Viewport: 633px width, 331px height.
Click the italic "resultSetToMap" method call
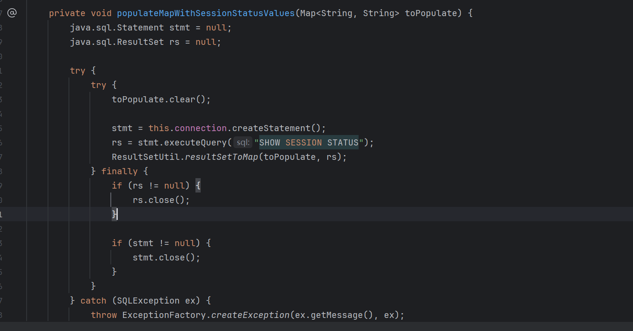tap(222, 157)
